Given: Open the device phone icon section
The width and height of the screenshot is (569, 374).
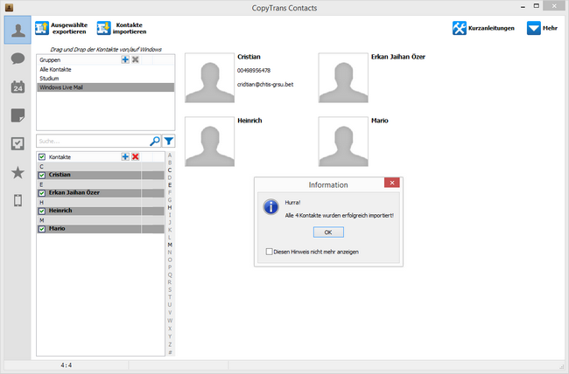Looking at the screenshot, I should (18, 200).
